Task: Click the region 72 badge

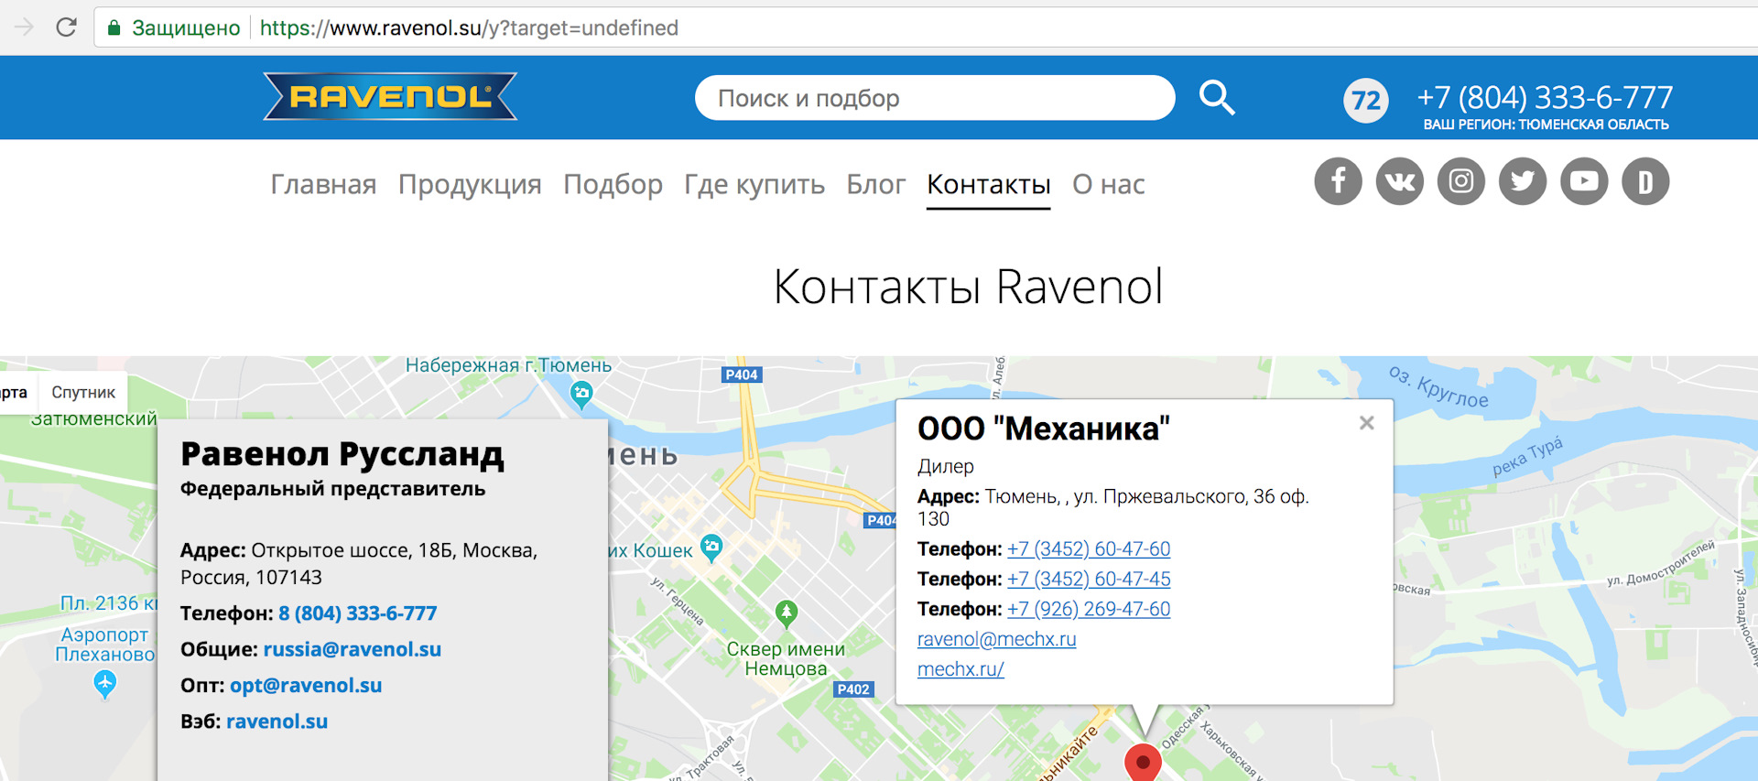Action: [1365, 100]
